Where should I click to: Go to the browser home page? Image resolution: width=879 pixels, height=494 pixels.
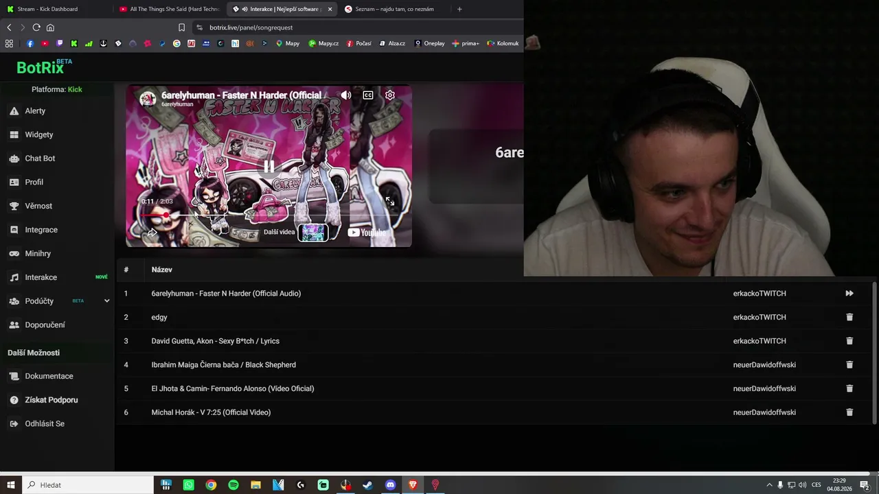click(50, 27)
